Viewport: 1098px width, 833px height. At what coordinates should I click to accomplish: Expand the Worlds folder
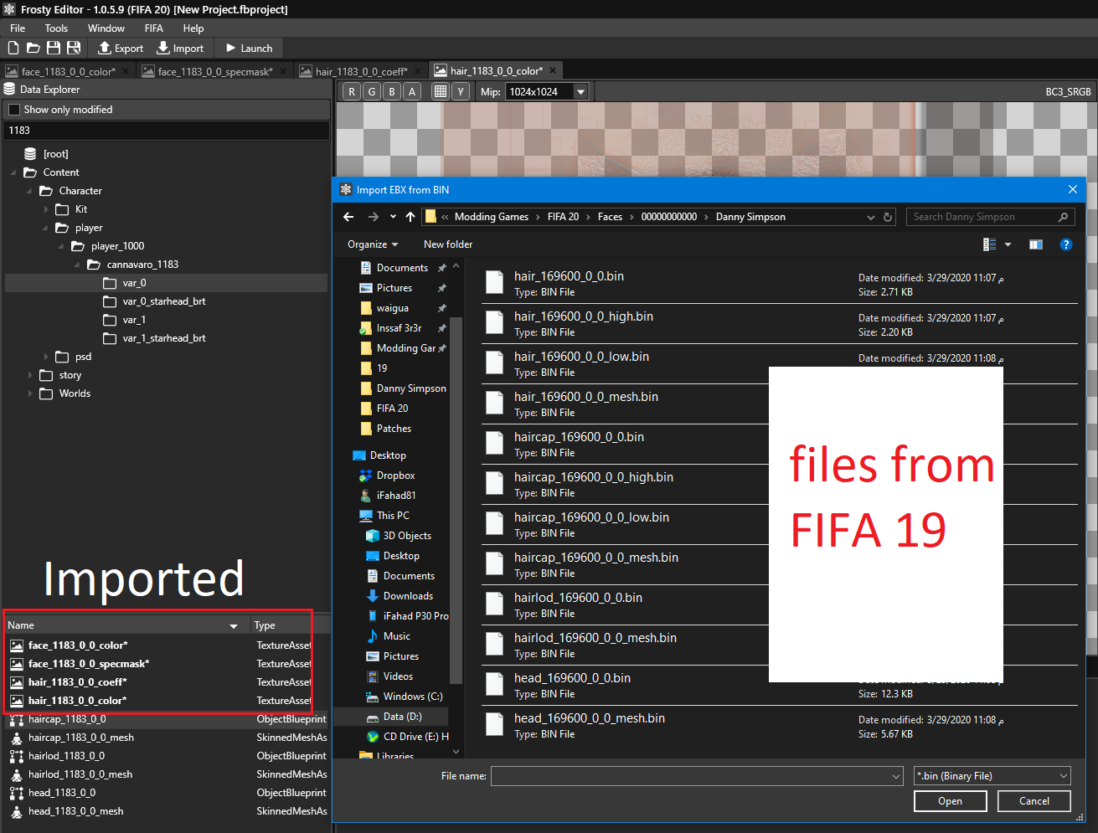30,393
